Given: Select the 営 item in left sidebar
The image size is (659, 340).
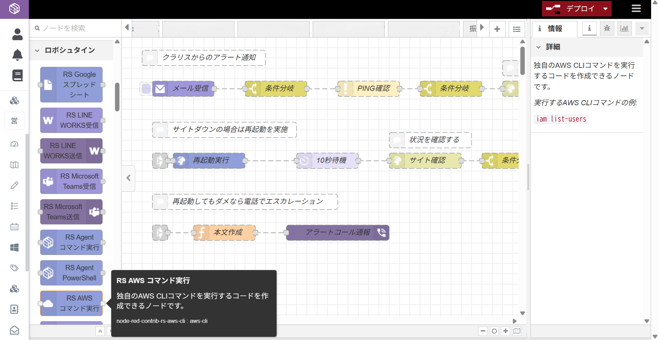Looking at the screenshot, I should point(14,121).
